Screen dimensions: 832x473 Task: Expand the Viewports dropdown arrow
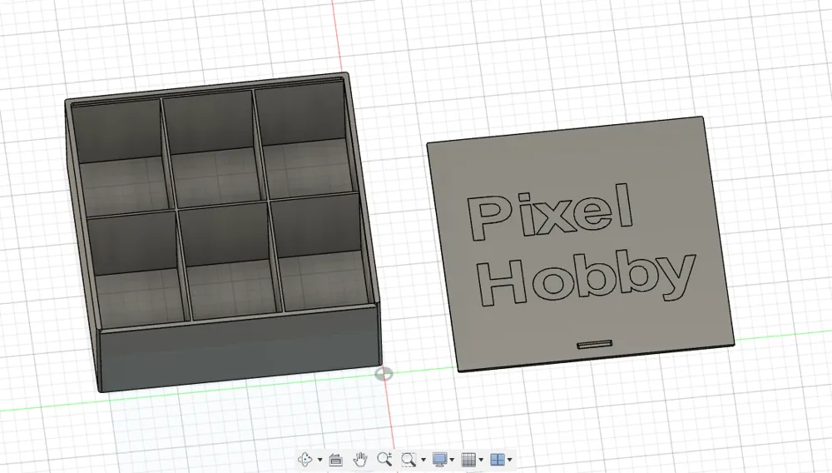point(509,460)
